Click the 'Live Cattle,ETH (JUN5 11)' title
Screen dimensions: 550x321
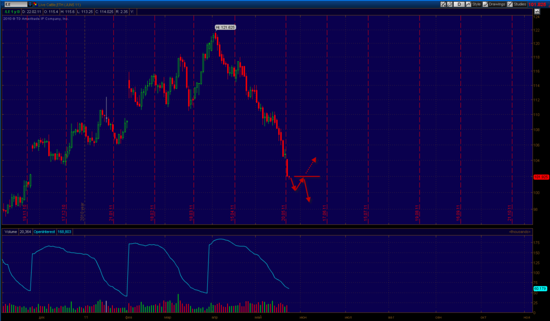60,4
